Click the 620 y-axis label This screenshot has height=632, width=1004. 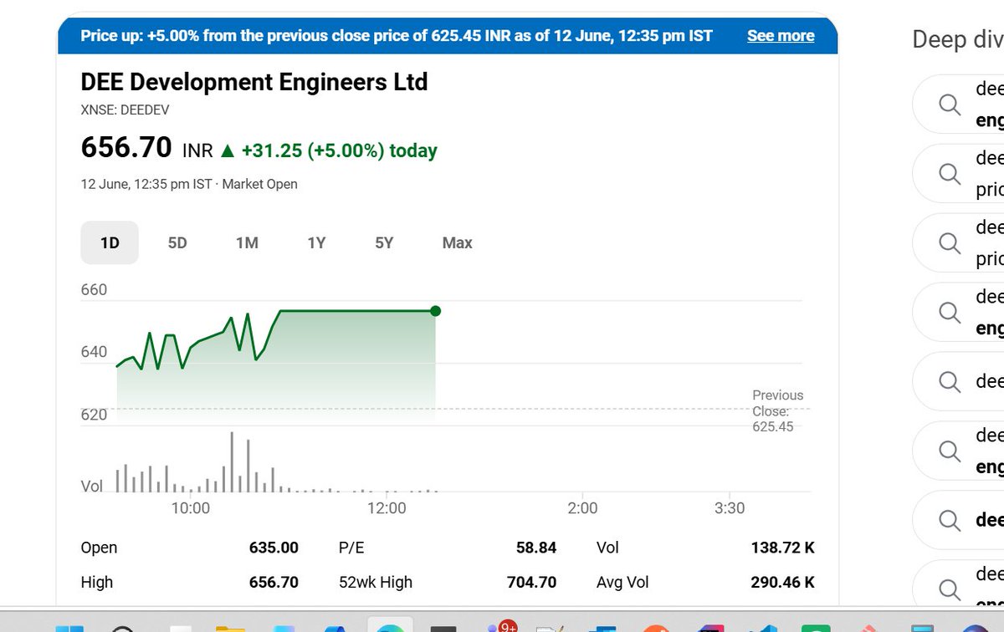[94, 415]
